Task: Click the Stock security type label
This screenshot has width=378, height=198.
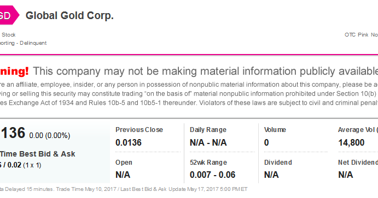Action: 8,35
